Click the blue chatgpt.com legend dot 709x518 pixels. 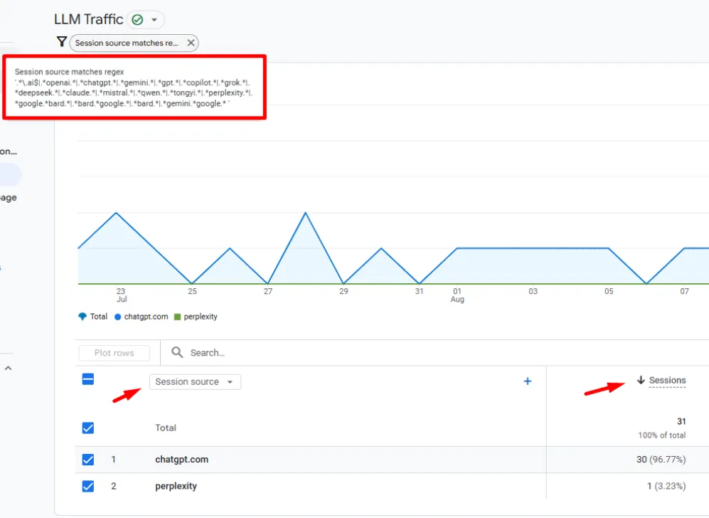pyautogui.click(x=118, y=317)
